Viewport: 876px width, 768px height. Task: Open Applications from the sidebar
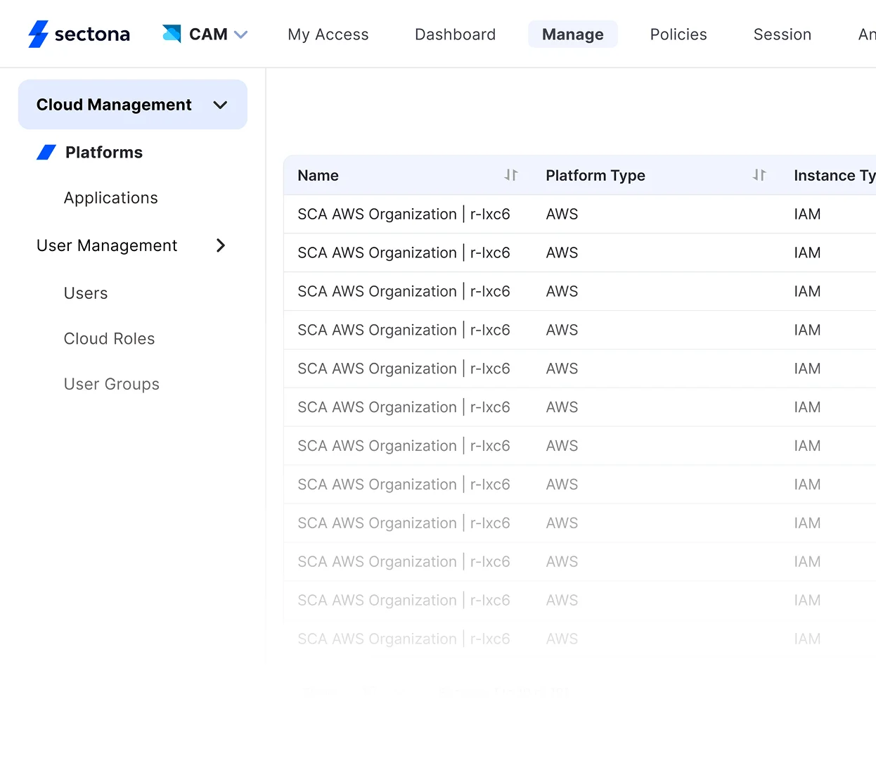click(x=110, y=198)
